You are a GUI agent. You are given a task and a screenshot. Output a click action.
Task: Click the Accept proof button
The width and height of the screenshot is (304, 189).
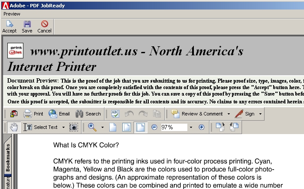coord(9,27)
